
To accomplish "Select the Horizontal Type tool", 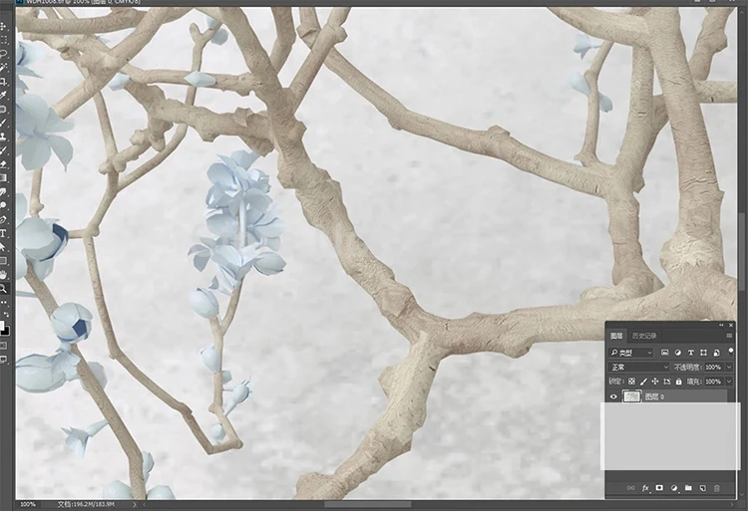I will pyautogui.click(x=3, y=233).
